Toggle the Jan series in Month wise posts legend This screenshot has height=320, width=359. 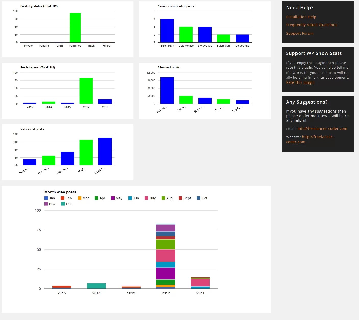[x=50, y=198]
